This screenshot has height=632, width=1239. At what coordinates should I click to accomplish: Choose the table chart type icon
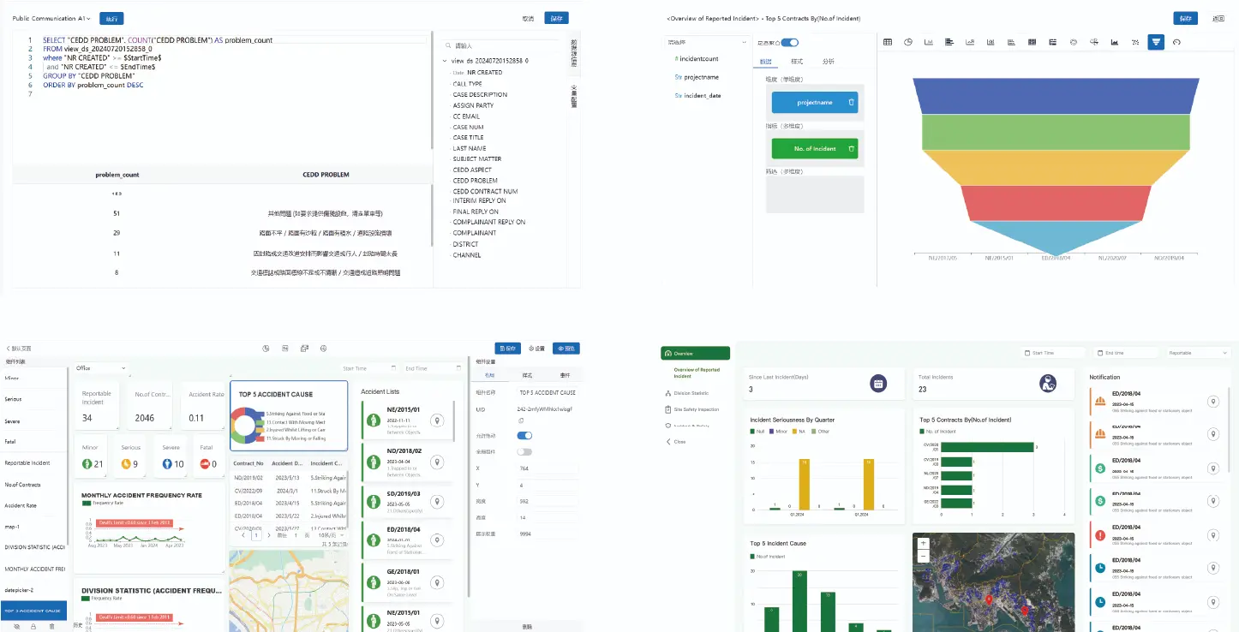[888, 42]
